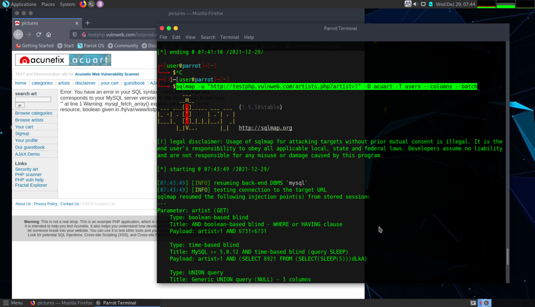
Task: Open the 'guestbook' top nav link
Action: tap(134, 83)
